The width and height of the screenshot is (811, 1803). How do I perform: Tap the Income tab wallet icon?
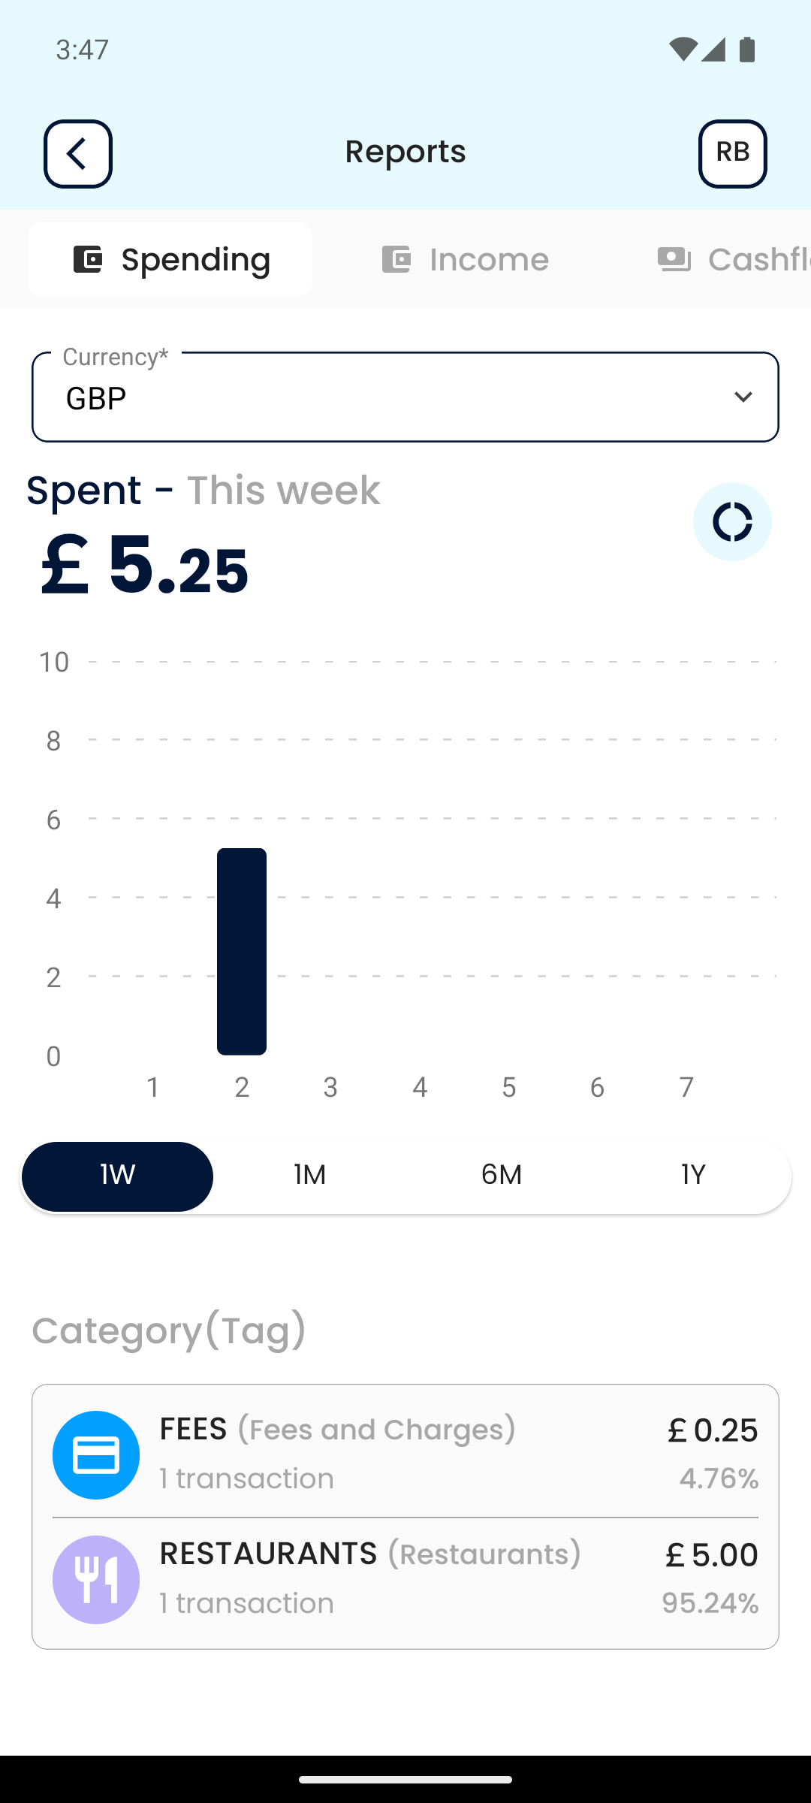click(396, 259)
